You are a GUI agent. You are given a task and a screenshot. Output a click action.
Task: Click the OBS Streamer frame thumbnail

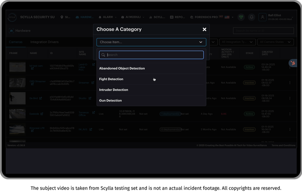pyautogui.click(x=17, y=83)
